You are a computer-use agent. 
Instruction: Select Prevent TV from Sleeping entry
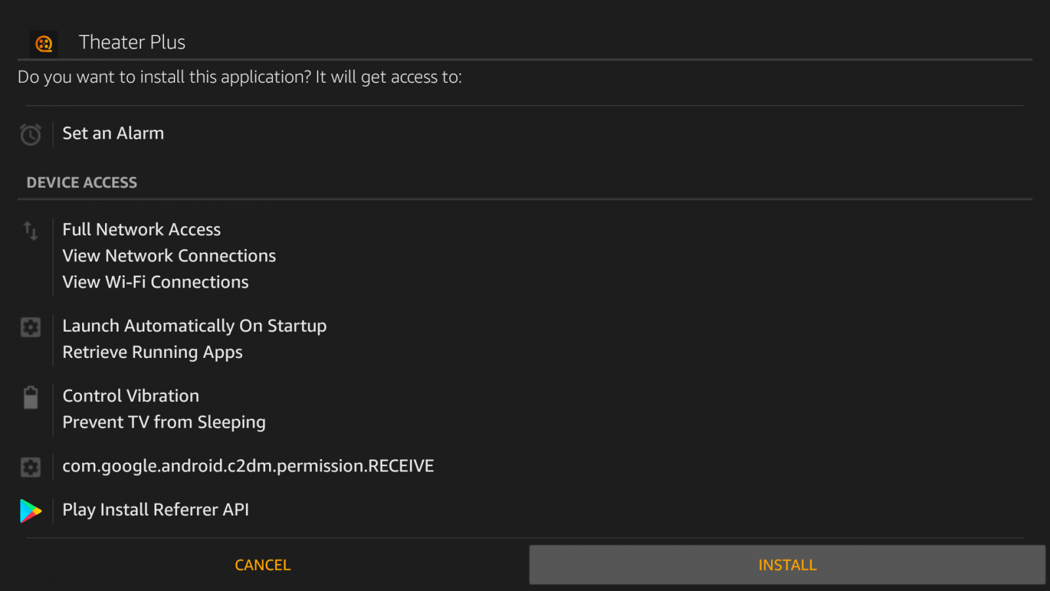pyautogui.click(x=163, y=422)
